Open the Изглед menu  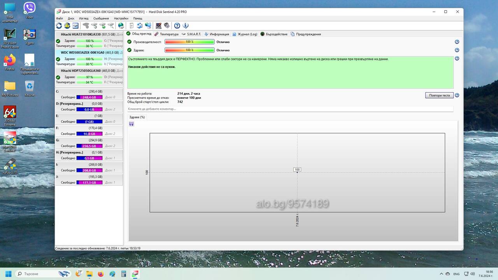coord(84,18)
